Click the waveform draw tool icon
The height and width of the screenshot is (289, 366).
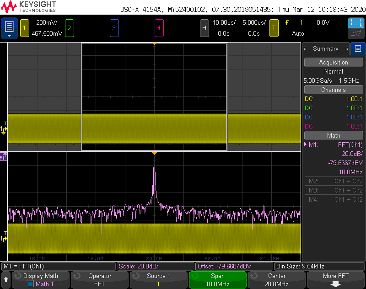356,33
